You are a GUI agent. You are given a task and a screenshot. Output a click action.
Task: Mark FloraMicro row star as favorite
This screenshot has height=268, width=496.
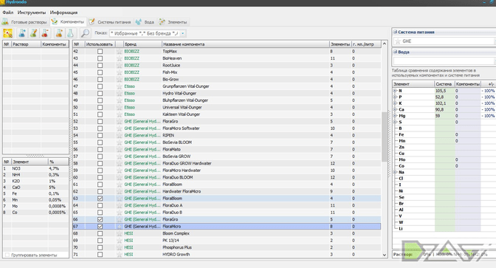pos(120,227)
